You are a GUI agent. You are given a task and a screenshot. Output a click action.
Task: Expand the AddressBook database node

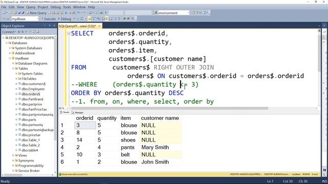[x=10, y=53]
